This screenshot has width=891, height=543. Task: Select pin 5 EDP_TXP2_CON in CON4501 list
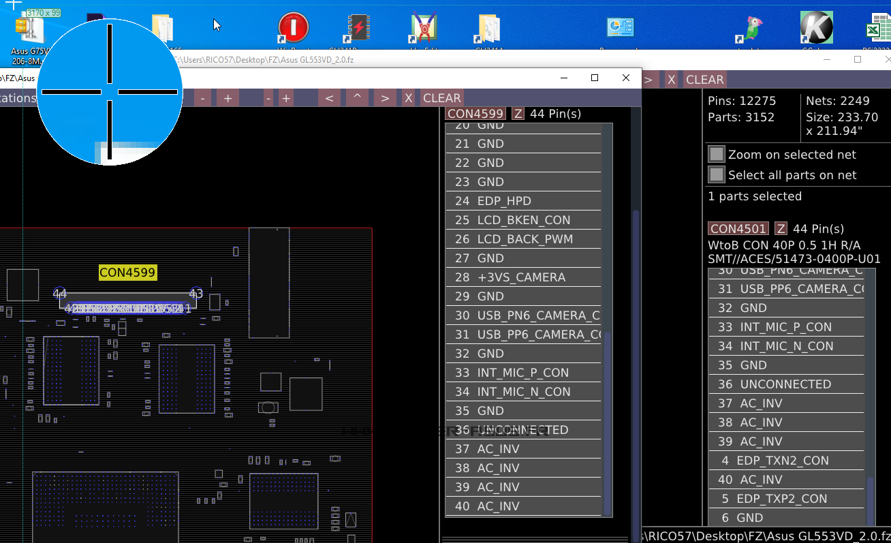click(786, 499)
